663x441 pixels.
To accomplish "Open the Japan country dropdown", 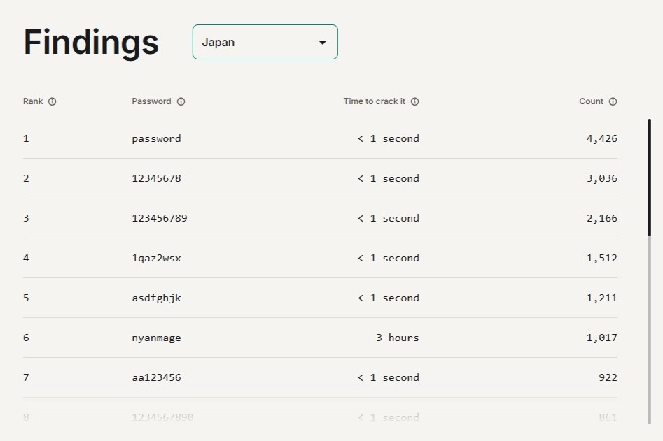I will (x=265, y=42).
